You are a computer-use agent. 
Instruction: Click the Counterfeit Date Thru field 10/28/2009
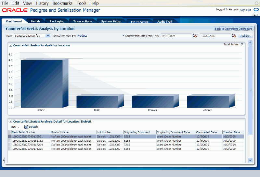click(215, 36)
